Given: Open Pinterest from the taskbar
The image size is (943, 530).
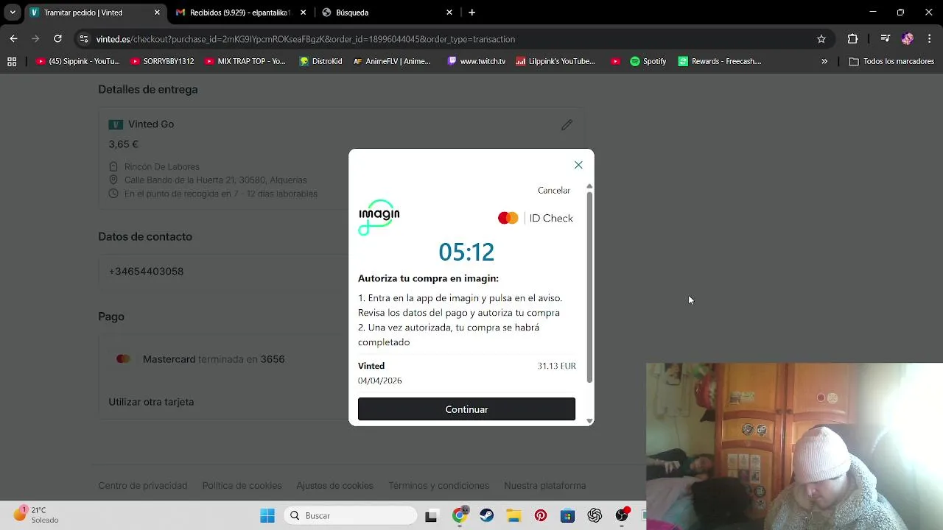Looking at the screenshot, I should coord(541,515).
